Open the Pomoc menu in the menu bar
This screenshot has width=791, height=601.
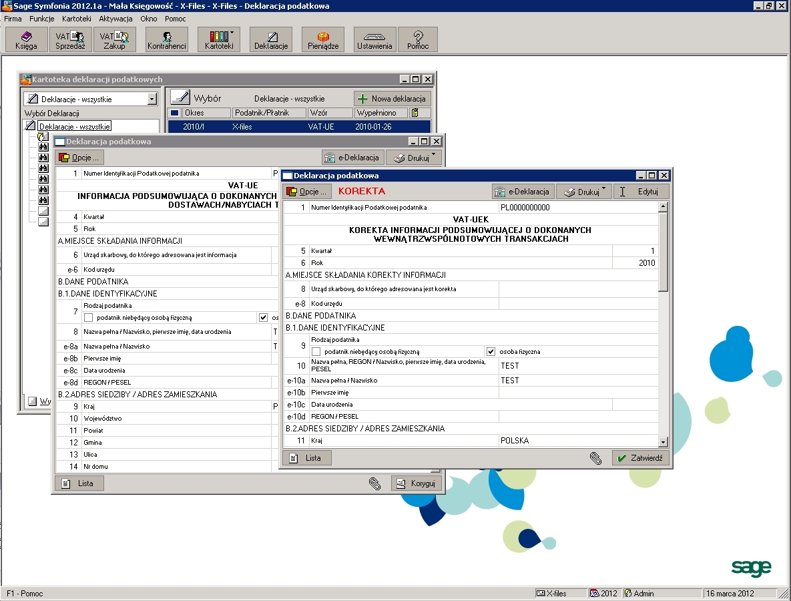coord(176,19)
